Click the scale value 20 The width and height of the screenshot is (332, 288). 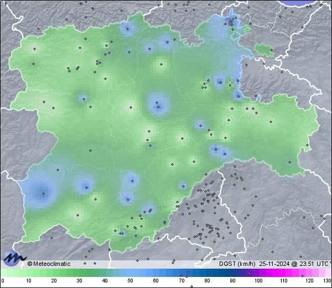pyautogui.click(x=54, y=281)
